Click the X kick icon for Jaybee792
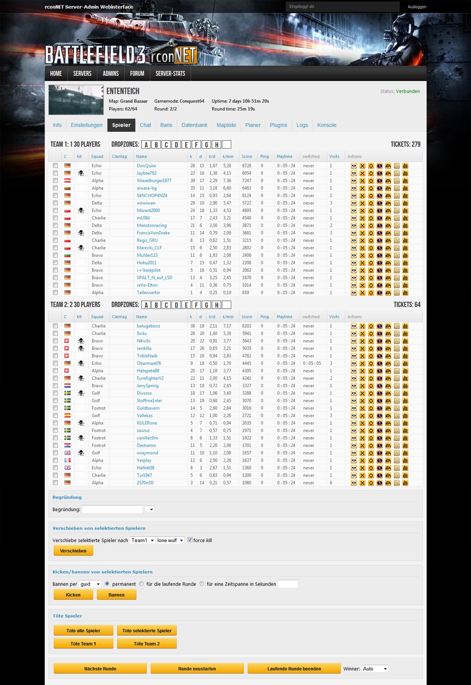The image size is (471, 685). tap(362, 174)
